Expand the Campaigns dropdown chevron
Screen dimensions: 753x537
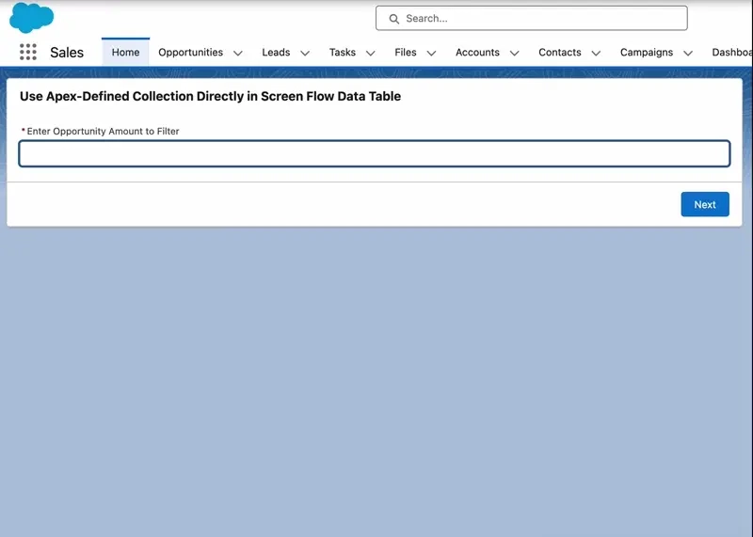tap(688, 53)
